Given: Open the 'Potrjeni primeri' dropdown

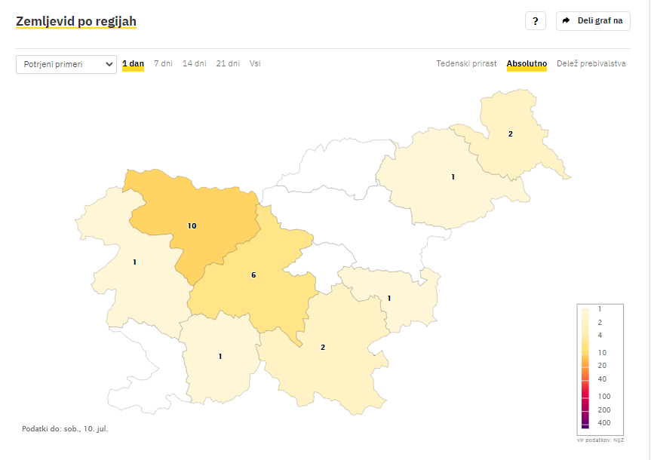Looking at the screenshot, I should pos(66,64).
